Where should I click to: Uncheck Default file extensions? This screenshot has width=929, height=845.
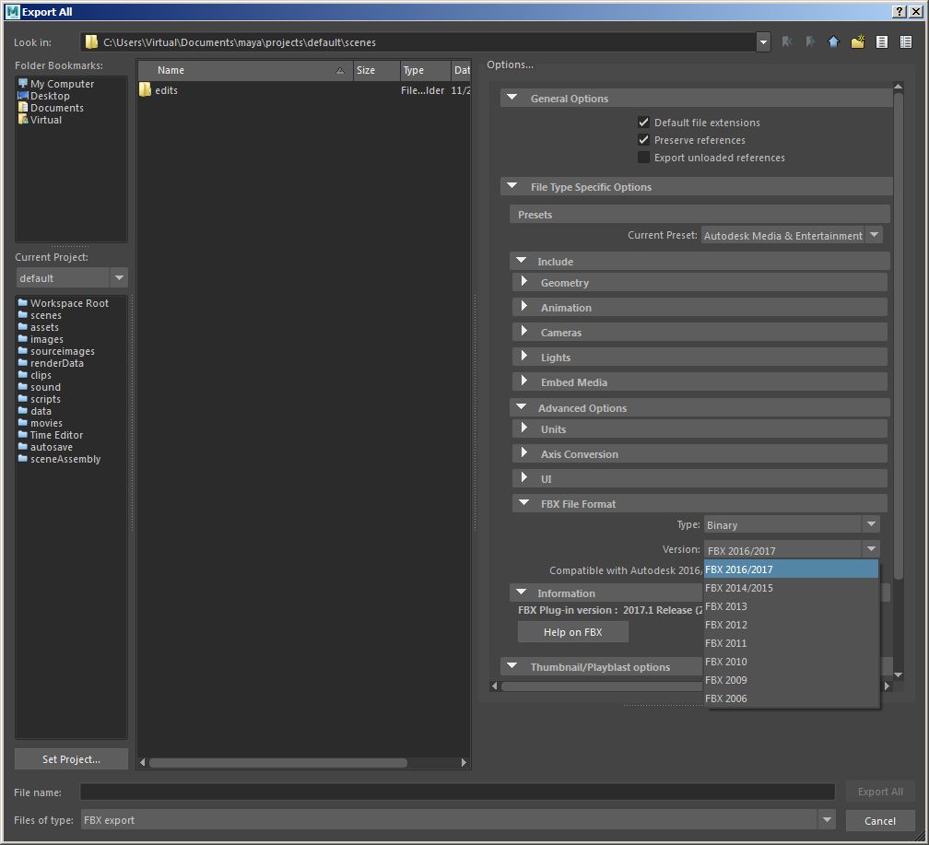[x=644, y=123]
